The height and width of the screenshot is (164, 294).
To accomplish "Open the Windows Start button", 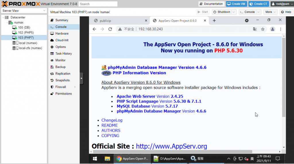I will (95, 159).
